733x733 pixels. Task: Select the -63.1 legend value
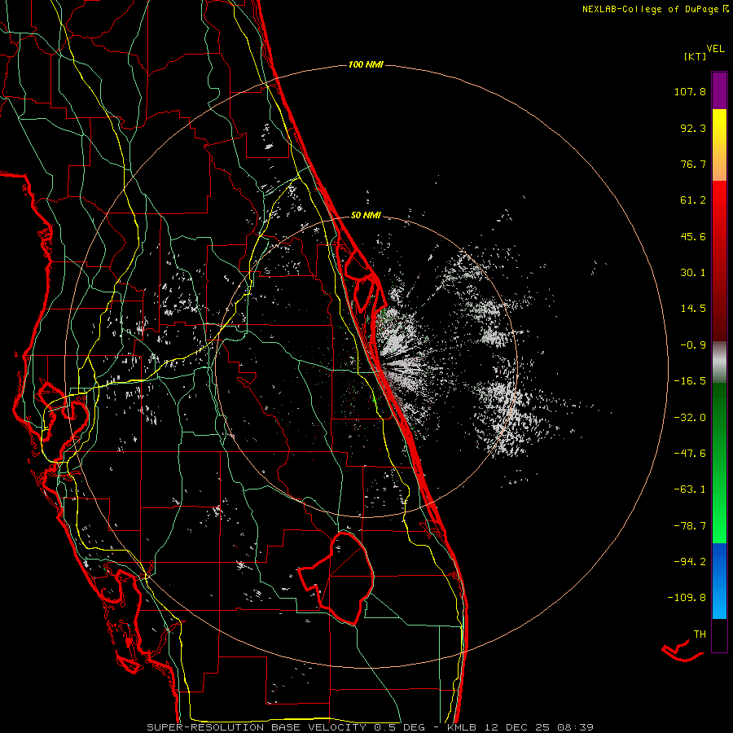click(690, 489)
